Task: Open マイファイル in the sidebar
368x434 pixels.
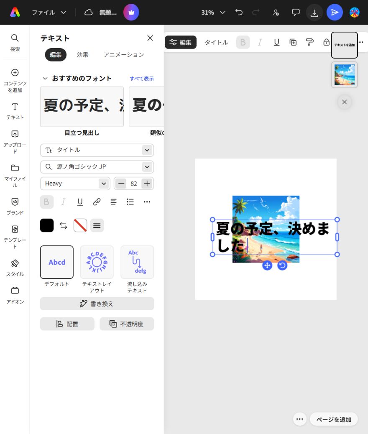Action: tap(15, 176)
